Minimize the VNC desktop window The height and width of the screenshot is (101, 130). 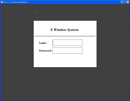click(122, 2)
